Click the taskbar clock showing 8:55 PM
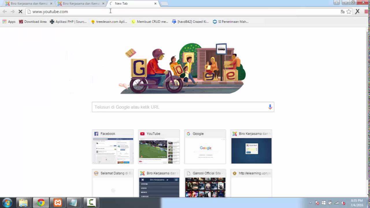This screenshot has width=370, height=208. coord(357,203)
